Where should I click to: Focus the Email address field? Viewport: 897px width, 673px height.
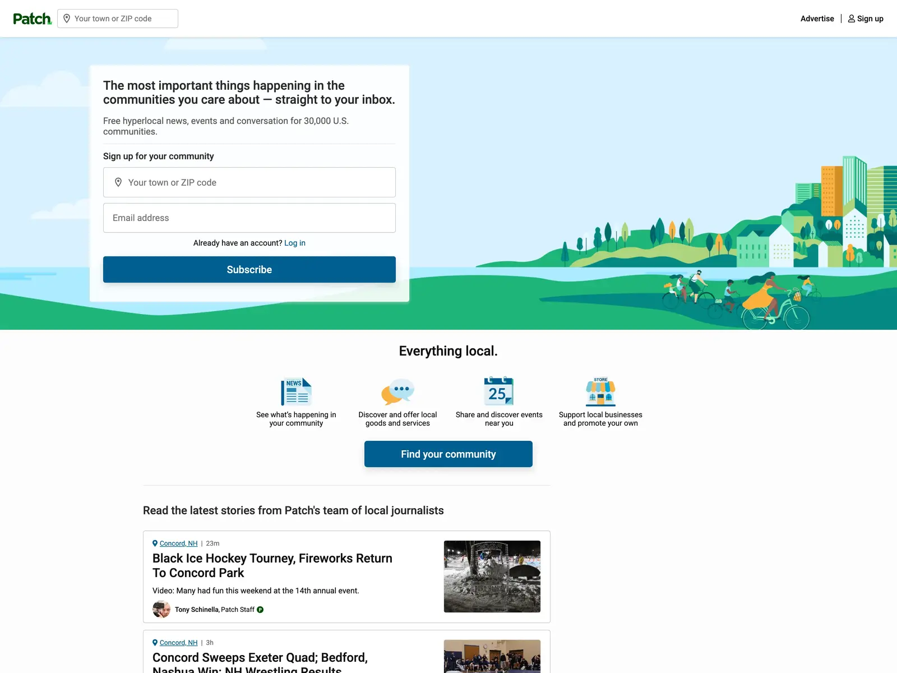[249, 218]
